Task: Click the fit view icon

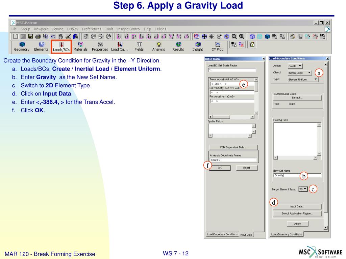Action: click(204, 36)
